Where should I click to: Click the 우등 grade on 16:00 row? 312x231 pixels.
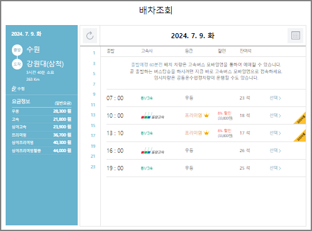coord(189,150)
